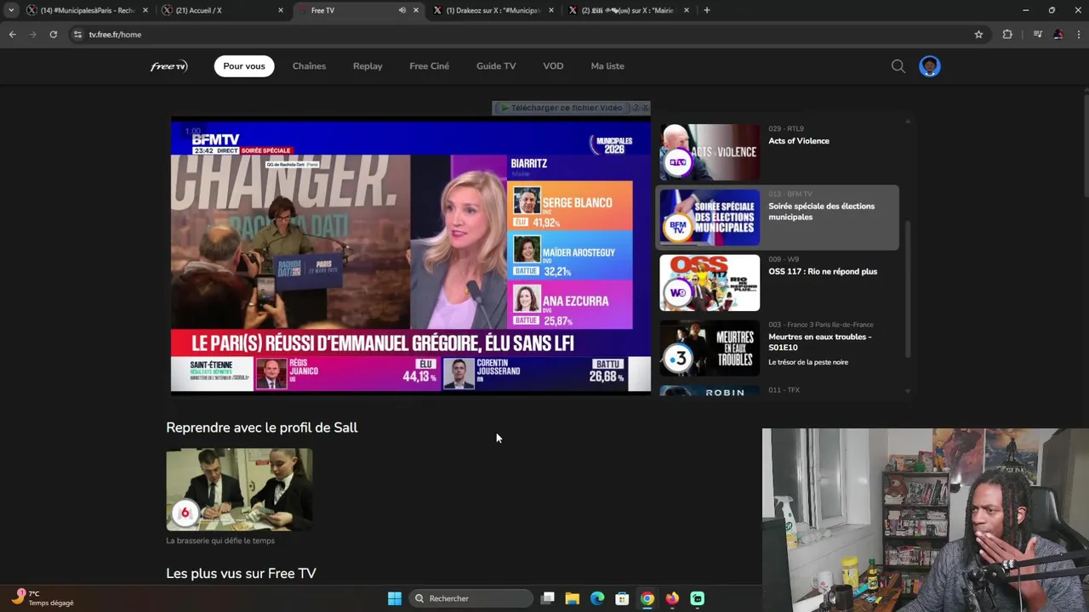View site information icon in address bar
The width and height of the screenshot is (1089, 612).
(77, 34)
